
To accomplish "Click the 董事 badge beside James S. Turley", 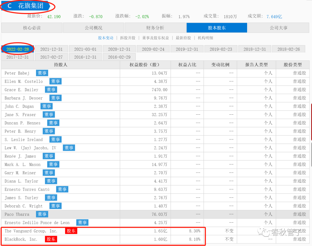I will [x=51, y=197].
